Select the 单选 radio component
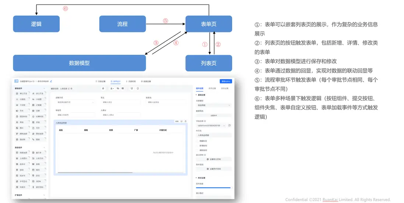Screen dimensions: 404x203 [x=22, y=122]
